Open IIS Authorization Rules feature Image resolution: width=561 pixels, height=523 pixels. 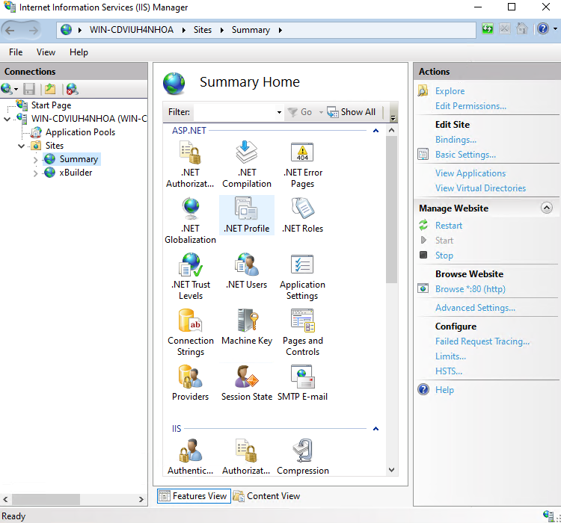(247, 457)
